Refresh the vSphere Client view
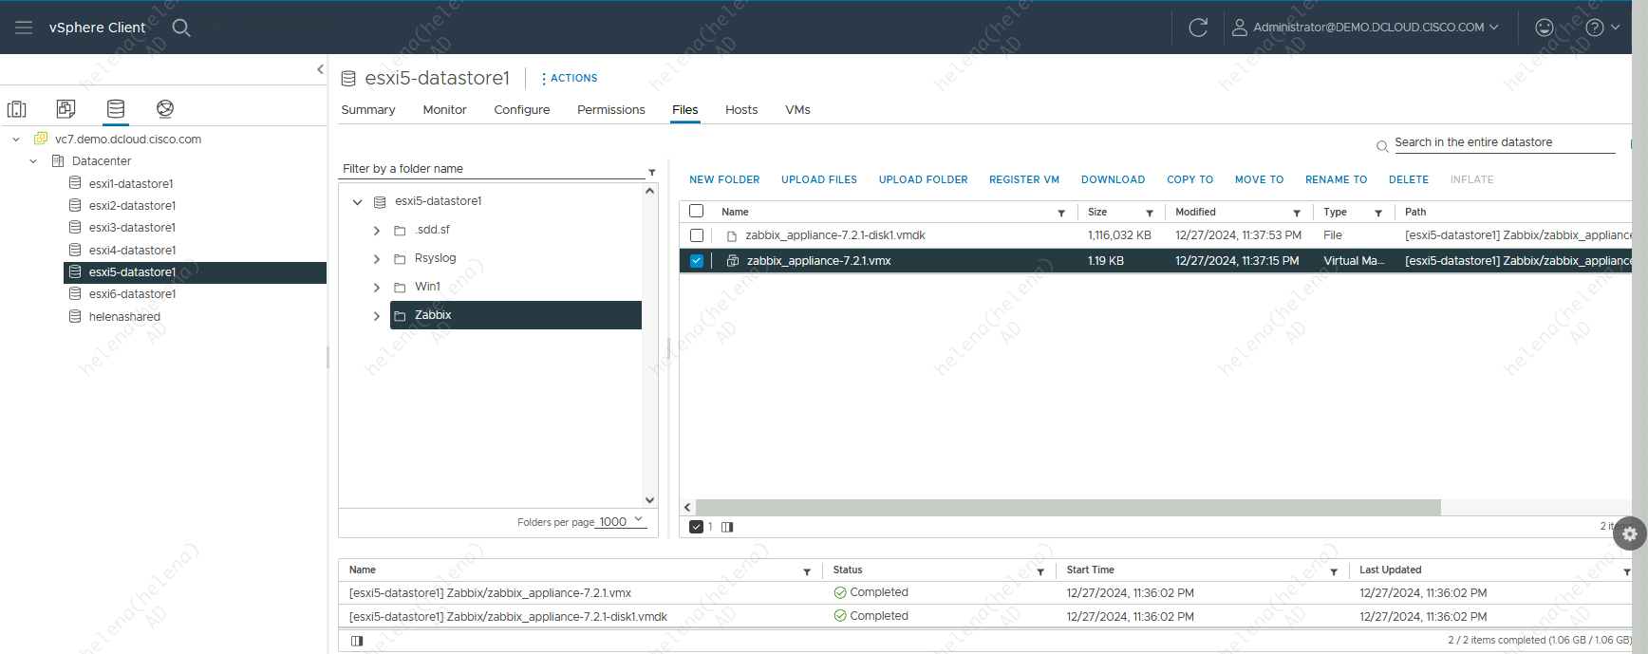The width and height of the screenshot is (1648, 654). coord(1198,28)
